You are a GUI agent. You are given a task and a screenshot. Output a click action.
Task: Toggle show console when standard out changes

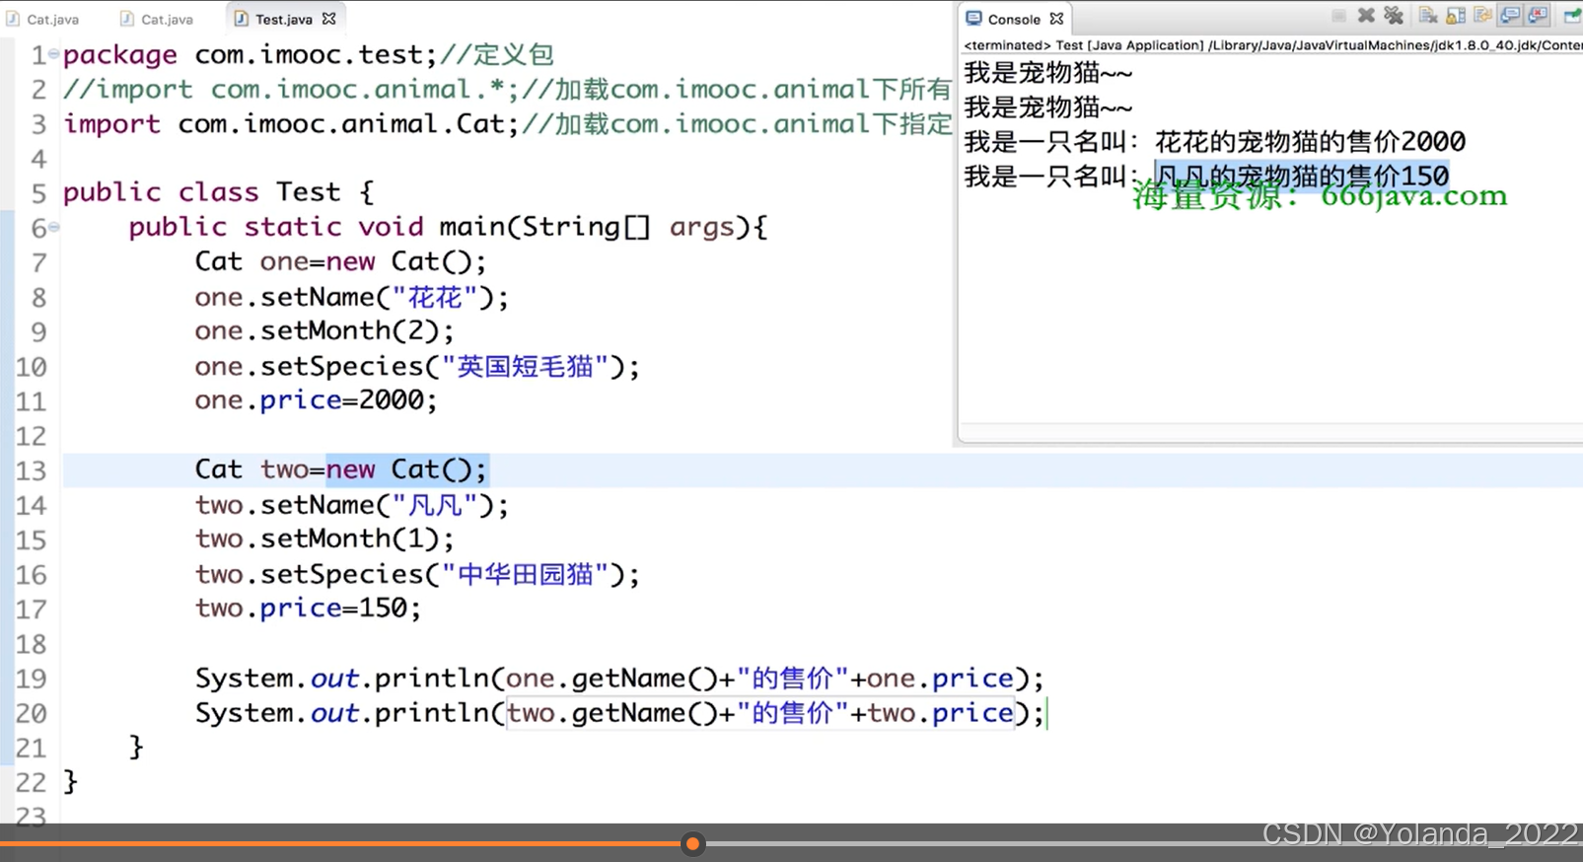tap(1510, 16)
